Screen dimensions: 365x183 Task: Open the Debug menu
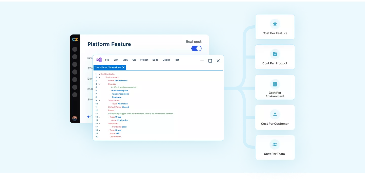tap(166, 60)
